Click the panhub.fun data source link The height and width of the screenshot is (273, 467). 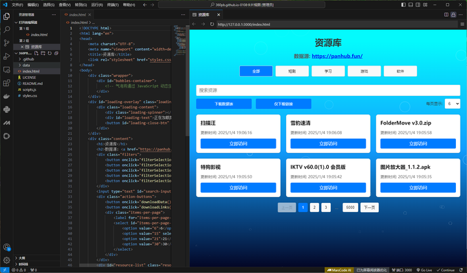click(336, 56)
